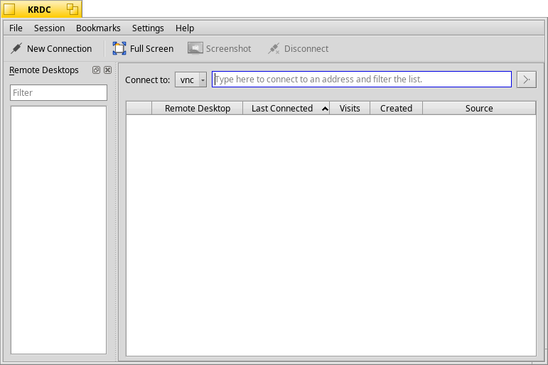This screenshot has height=365, width=548.
Task: Open the Settings menu
Action: pyautogui.click(x=148, y=28)
